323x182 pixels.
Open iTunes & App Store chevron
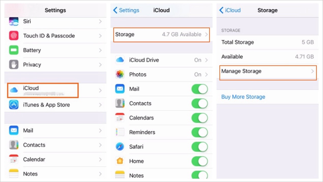(100, 105)
